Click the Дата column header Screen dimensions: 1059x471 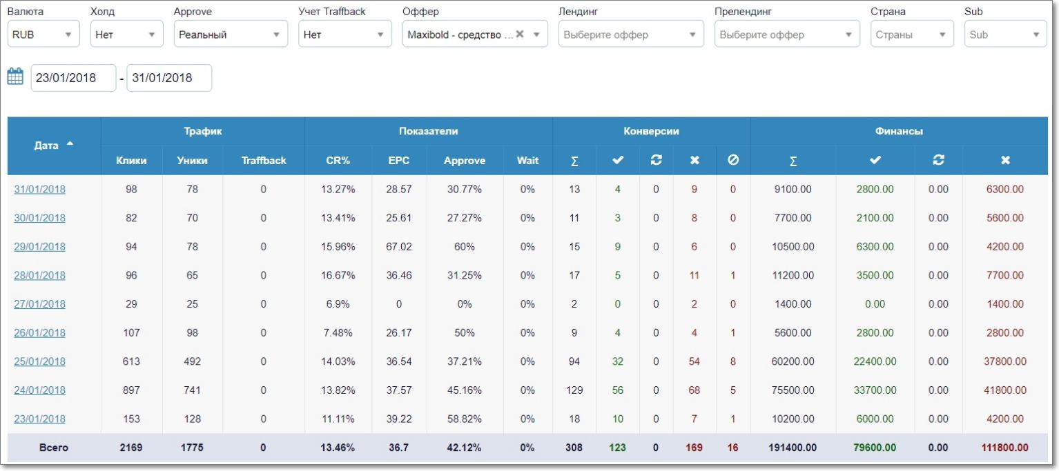(54, 146)
